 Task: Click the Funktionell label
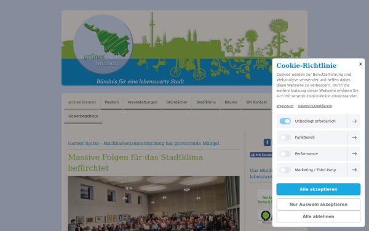pyautogui.click(x=305, y=137)
